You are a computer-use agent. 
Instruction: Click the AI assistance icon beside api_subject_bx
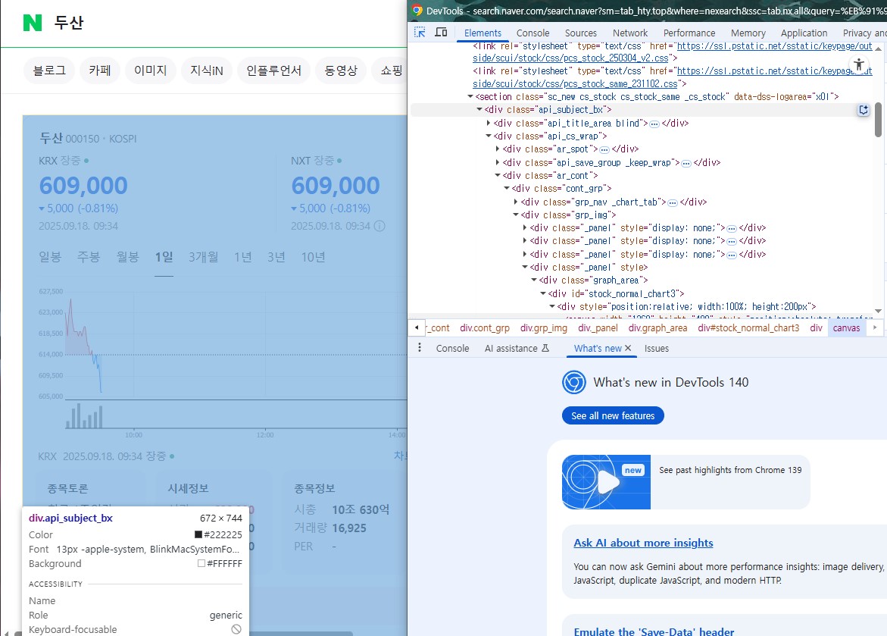864,110
